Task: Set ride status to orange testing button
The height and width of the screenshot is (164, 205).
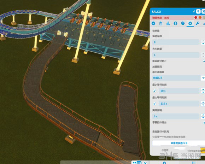Action: (200, 18)
